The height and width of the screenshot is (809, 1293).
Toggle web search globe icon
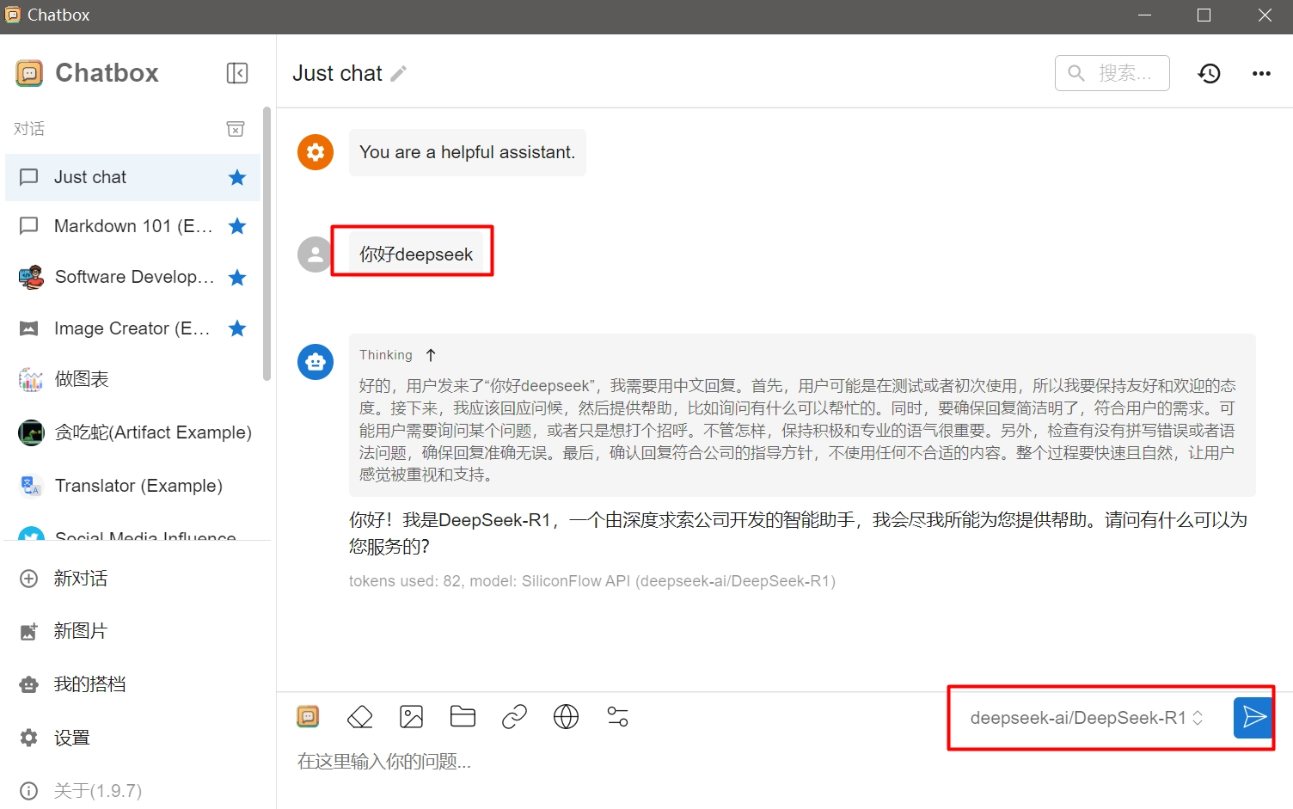click(566, 716)
